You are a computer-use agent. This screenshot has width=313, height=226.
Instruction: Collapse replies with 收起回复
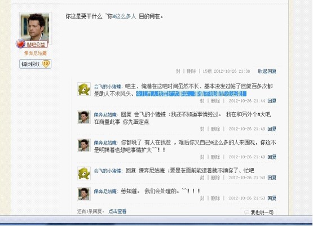tap(267, 71)
